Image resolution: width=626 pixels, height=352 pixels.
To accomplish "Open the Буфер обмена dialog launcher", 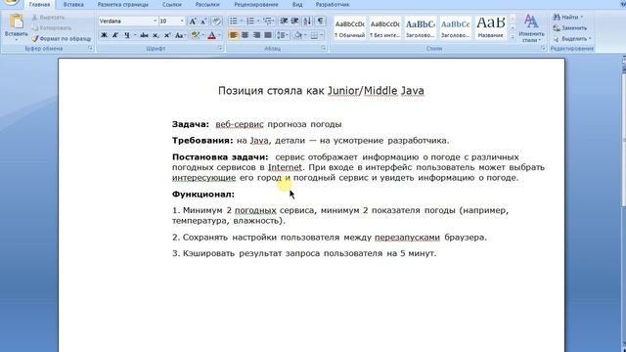I will [x=91, y=48].
